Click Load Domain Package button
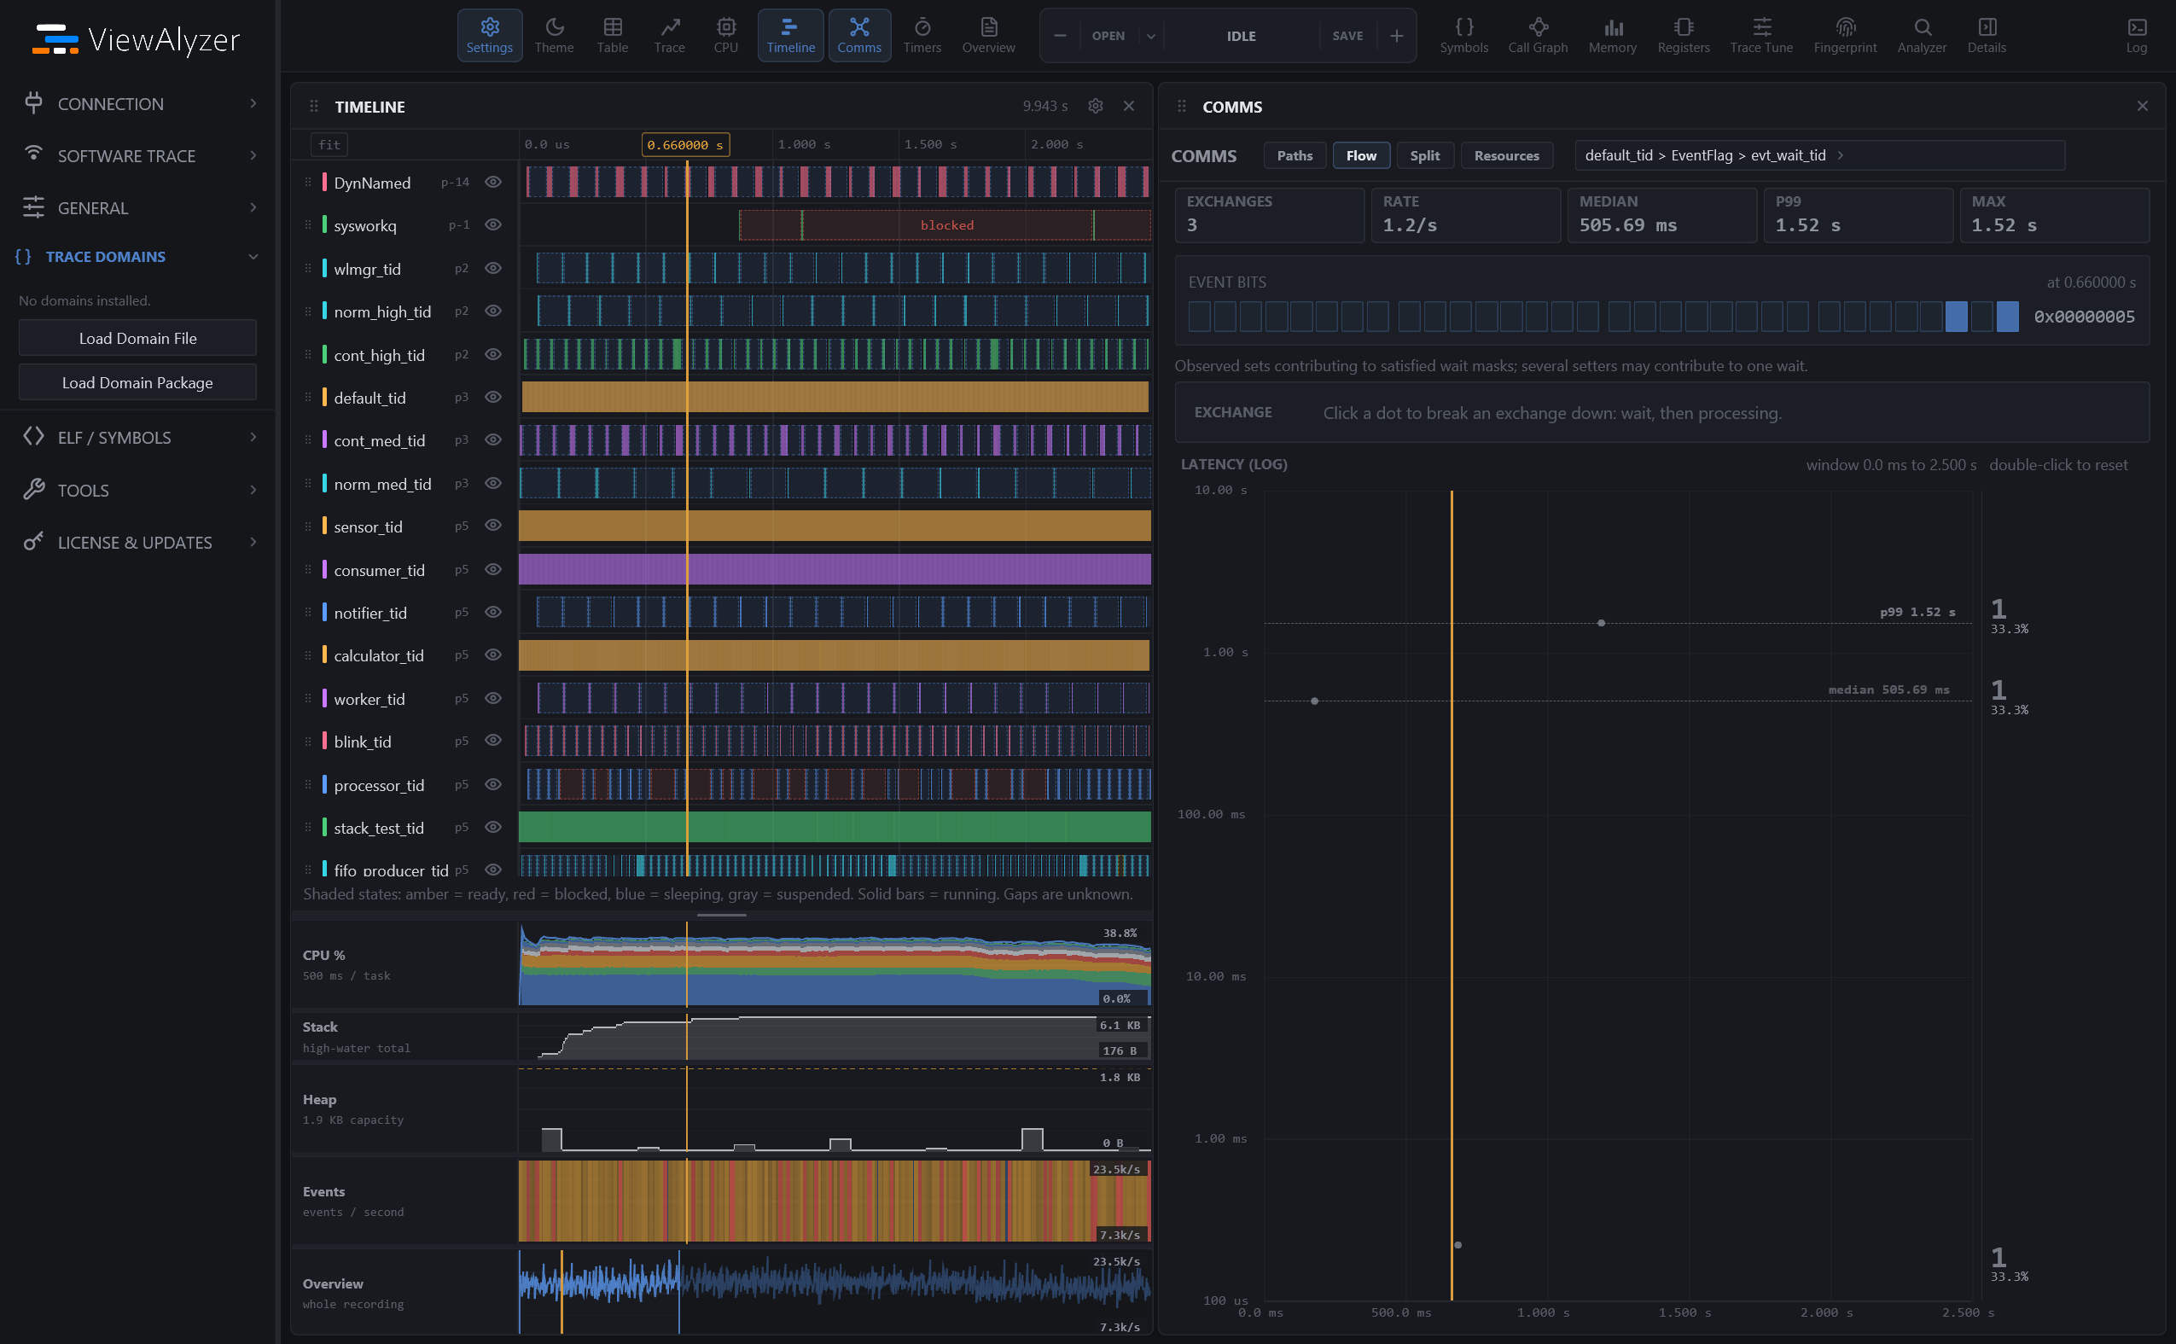Image resolution: width=2176 pixels, height=1344 pixels. pyautogui.click(x=137, y=382)
